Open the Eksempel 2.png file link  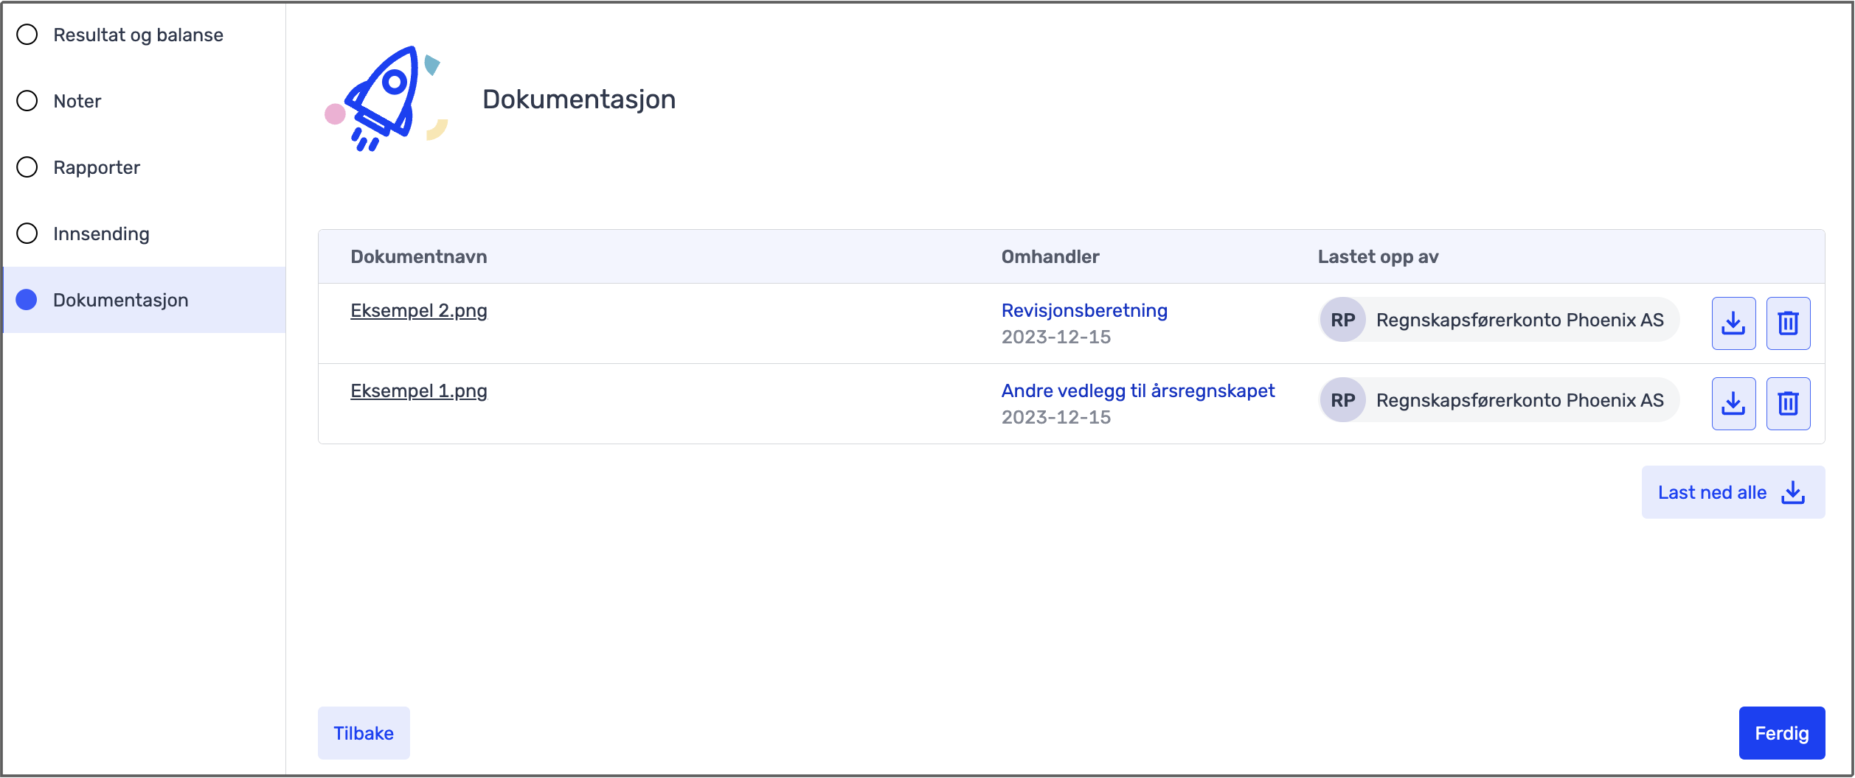[419, 311]
